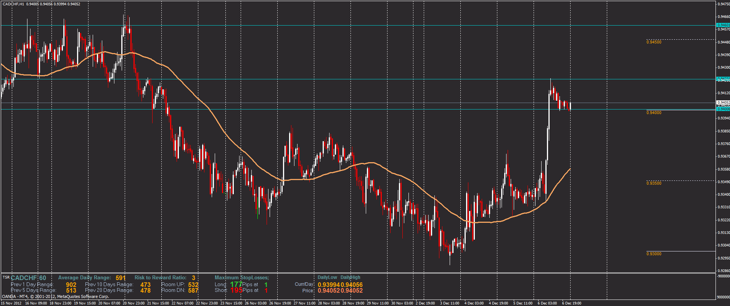Select the red Short 195 pips value
The image size is (730, 306).
236,290
